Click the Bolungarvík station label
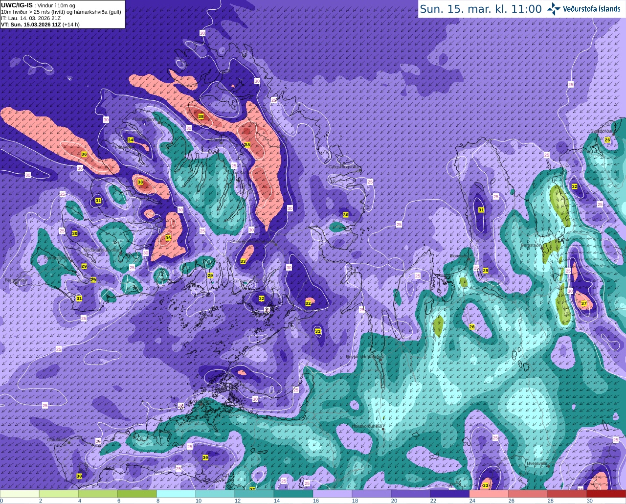This screenshot has width=626, height=504. [x=147, y=119]
